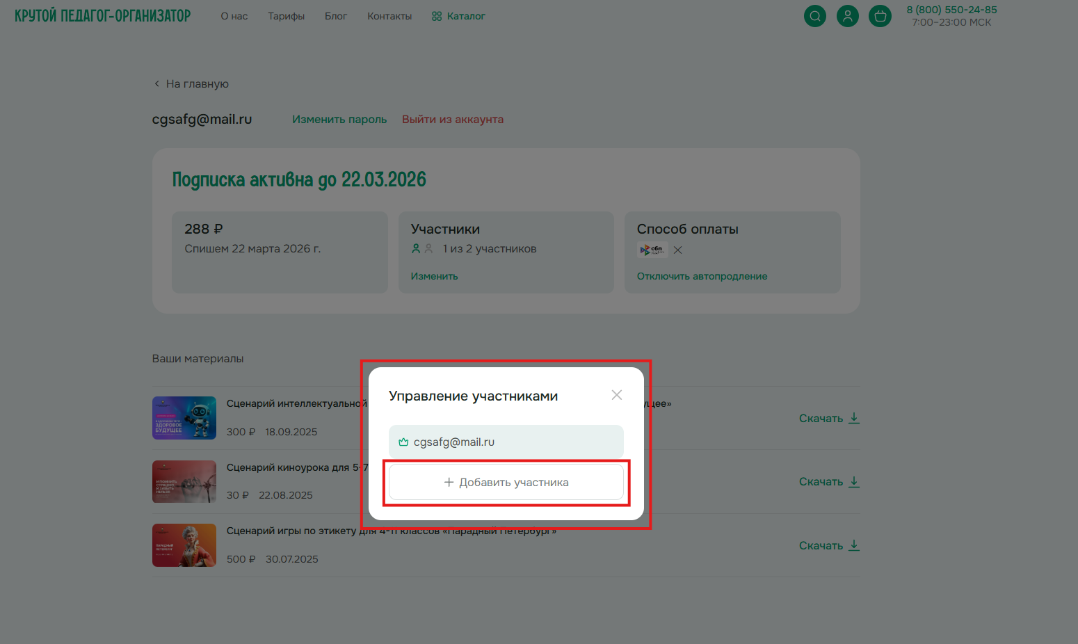The height and width of the screenshot is (644, 1078).
Task: Click Изменить under Участники
Action: (434, 276)
